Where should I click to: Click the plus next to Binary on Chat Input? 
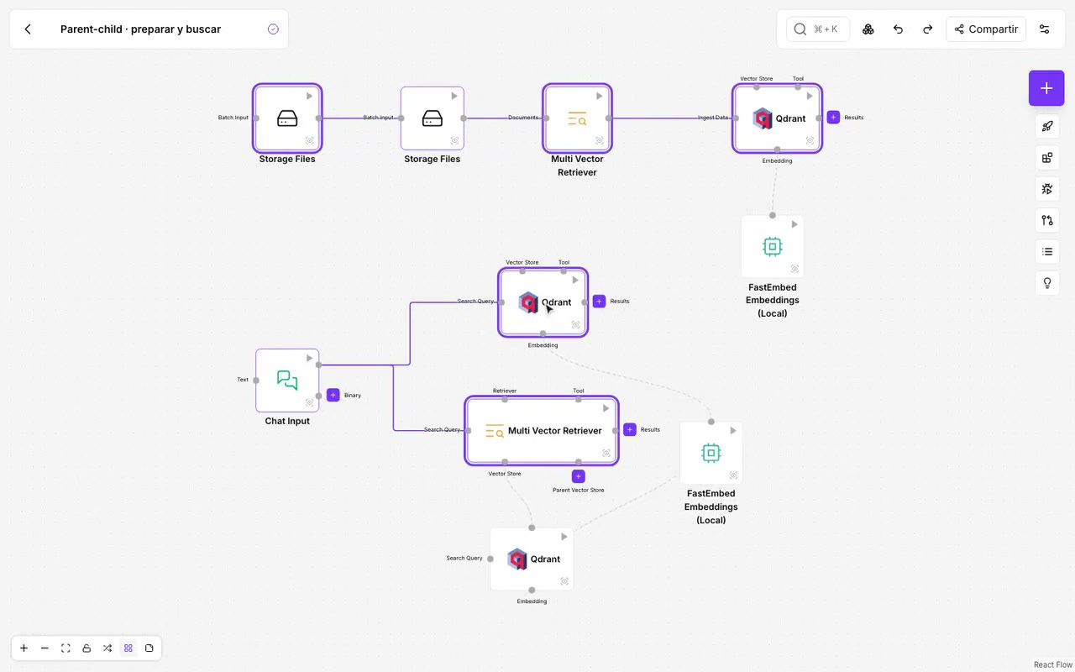333,395
